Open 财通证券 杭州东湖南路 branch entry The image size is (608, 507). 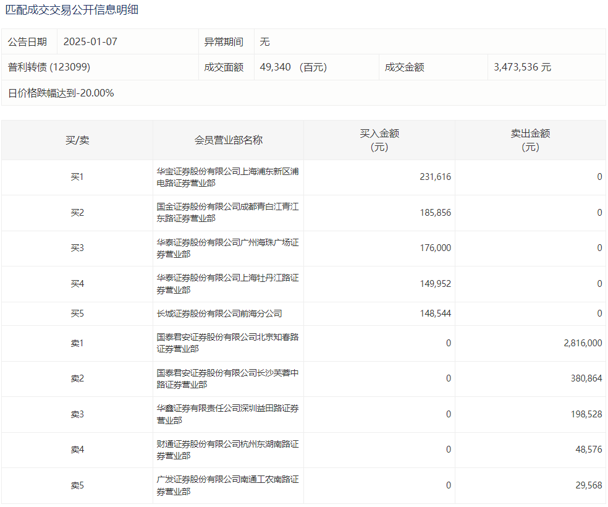click(227, 449)
